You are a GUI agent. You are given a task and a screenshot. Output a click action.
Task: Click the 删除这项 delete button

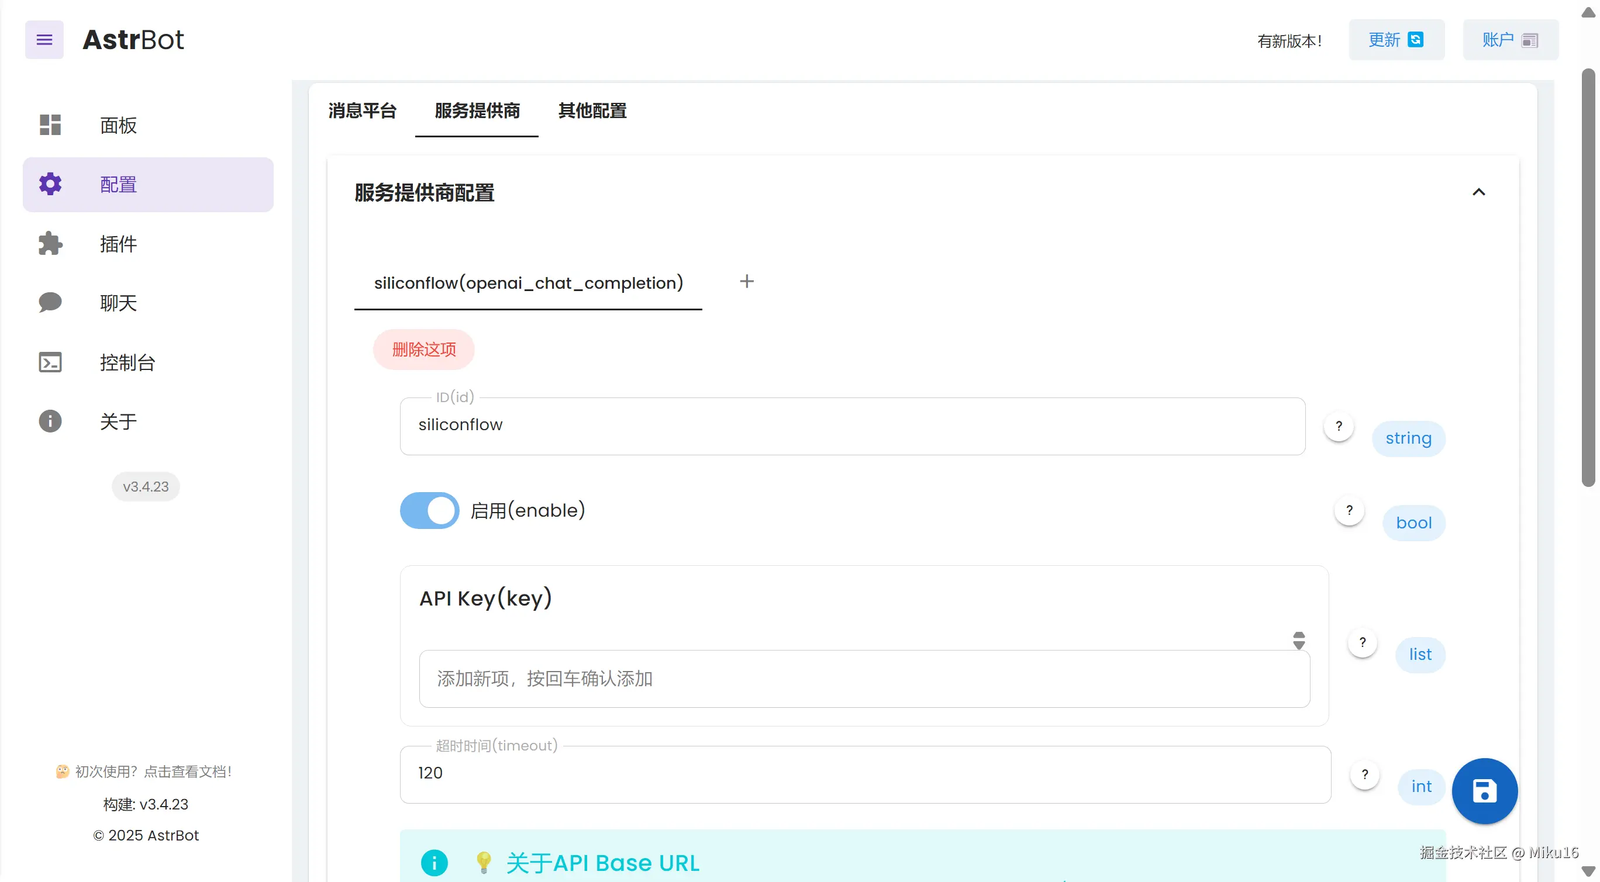[x=423, y=350]
